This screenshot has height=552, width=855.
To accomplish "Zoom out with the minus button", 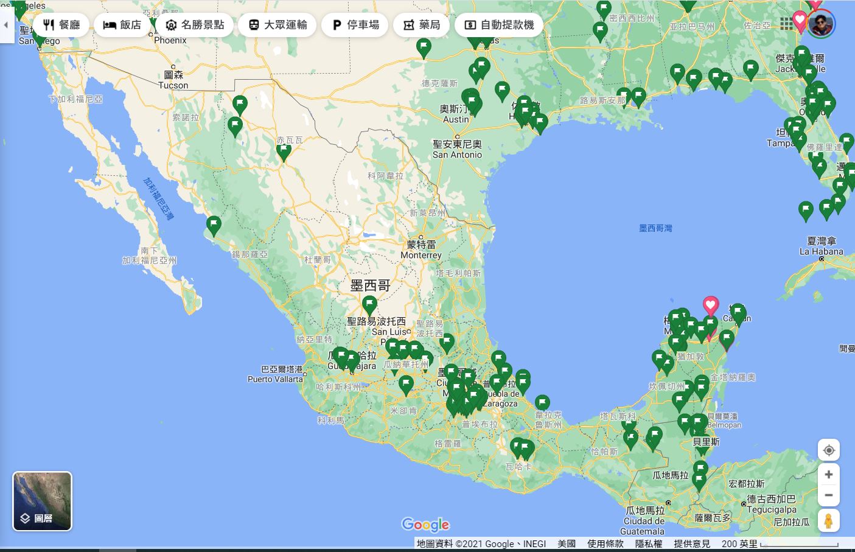I will click(828, 495).
